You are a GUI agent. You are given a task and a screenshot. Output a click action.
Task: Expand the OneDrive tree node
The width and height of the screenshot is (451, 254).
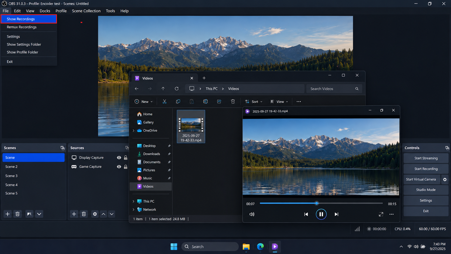(134, 130)
